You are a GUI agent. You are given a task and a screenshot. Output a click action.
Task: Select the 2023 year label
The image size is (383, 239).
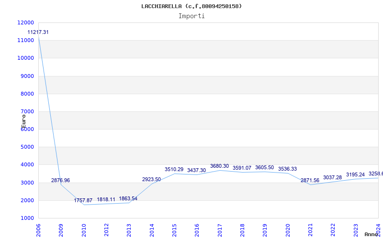(356, 230)
